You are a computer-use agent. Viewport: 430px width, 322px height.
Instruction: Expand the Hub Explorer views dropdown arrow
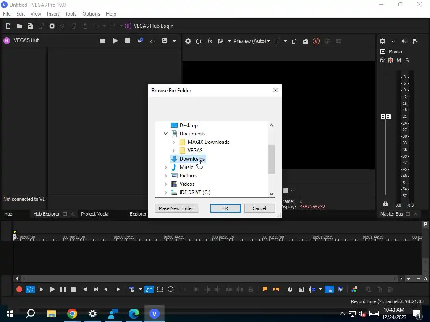click(x=174, y=41)
